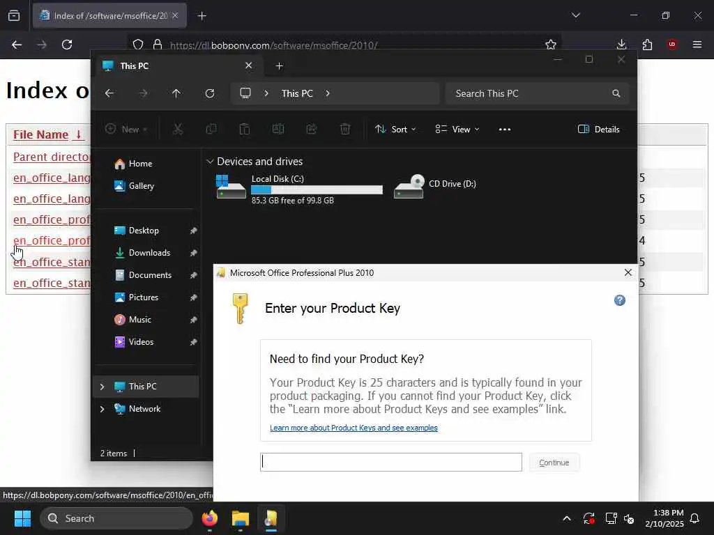Open the Sort dropdown
The image size is (714, 535).
[395, 129]
